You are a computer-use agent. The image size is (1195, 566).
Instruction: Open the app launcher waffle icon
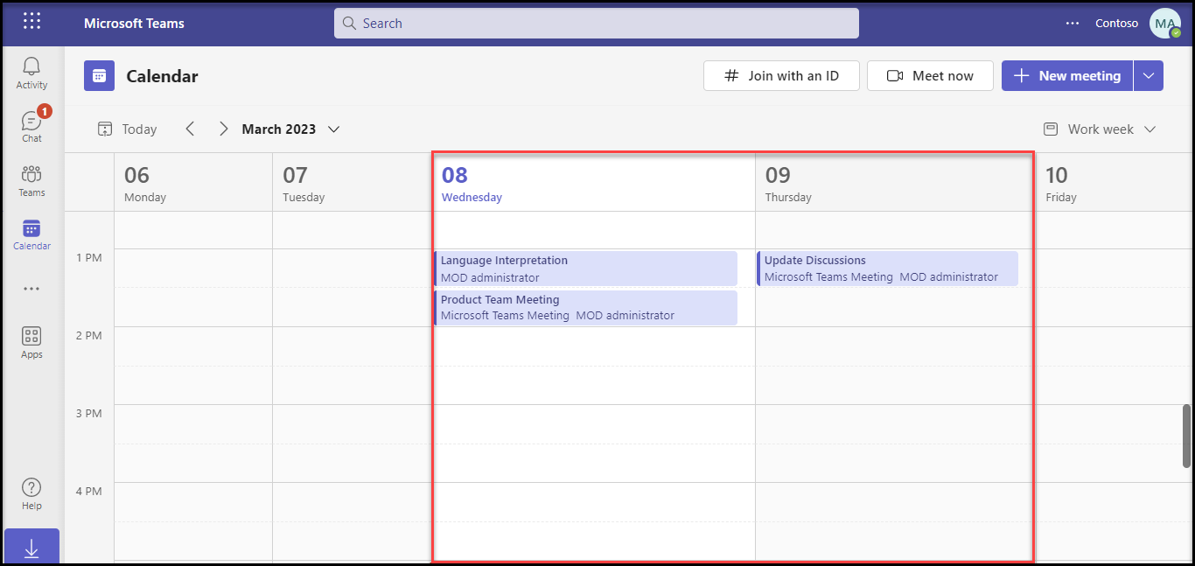(x=31, y=23)
